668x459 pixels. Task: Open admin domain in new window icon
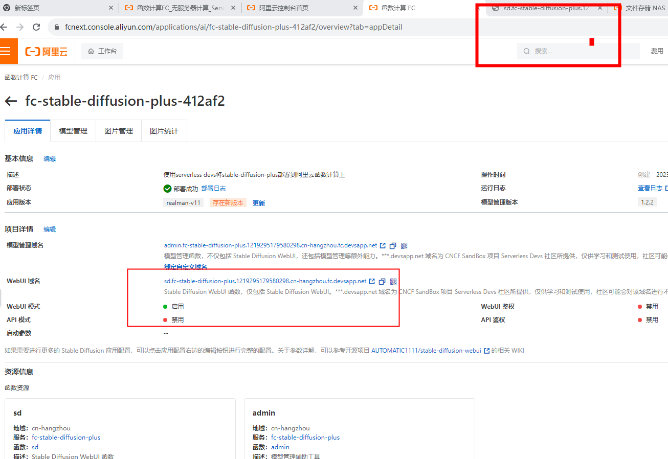pos(383,246)
